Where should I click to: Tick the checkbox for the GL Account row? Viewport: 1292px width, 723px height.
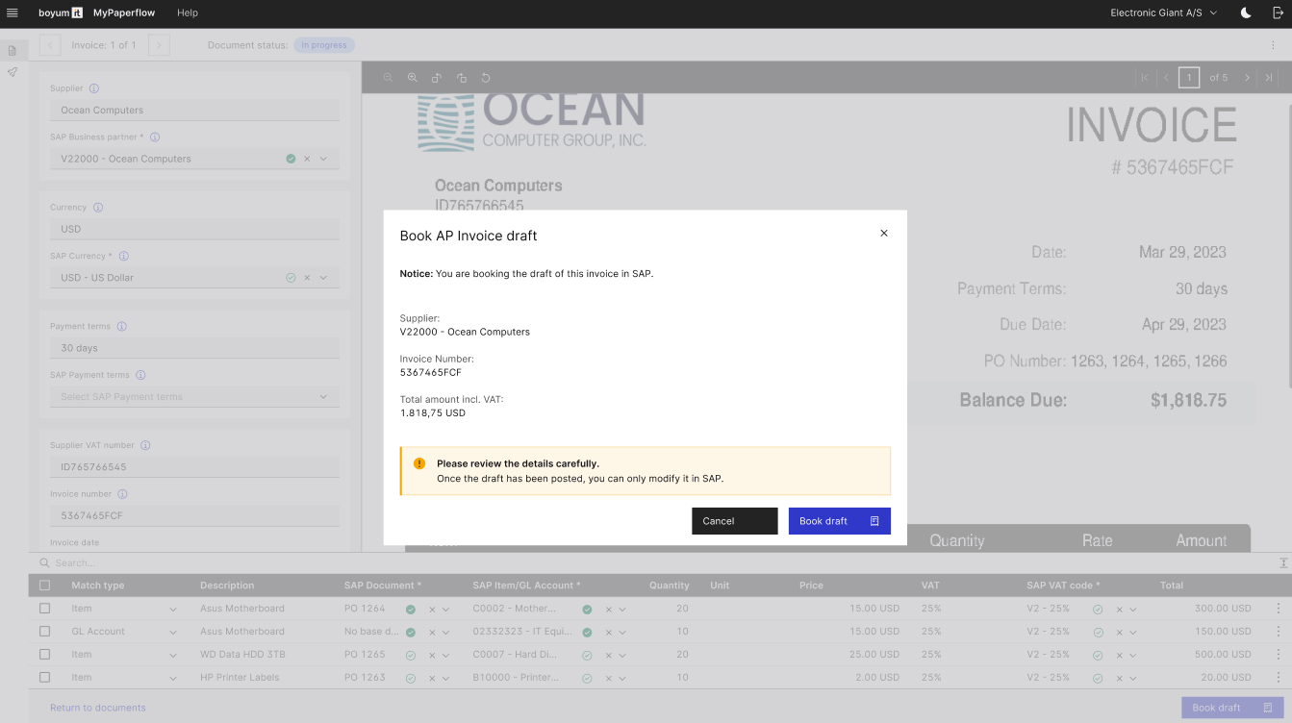pyautogui.click(x=45, y=632)
